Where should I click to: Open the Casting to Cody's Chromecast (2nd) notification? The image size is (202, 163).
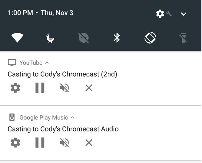[62, 74]
